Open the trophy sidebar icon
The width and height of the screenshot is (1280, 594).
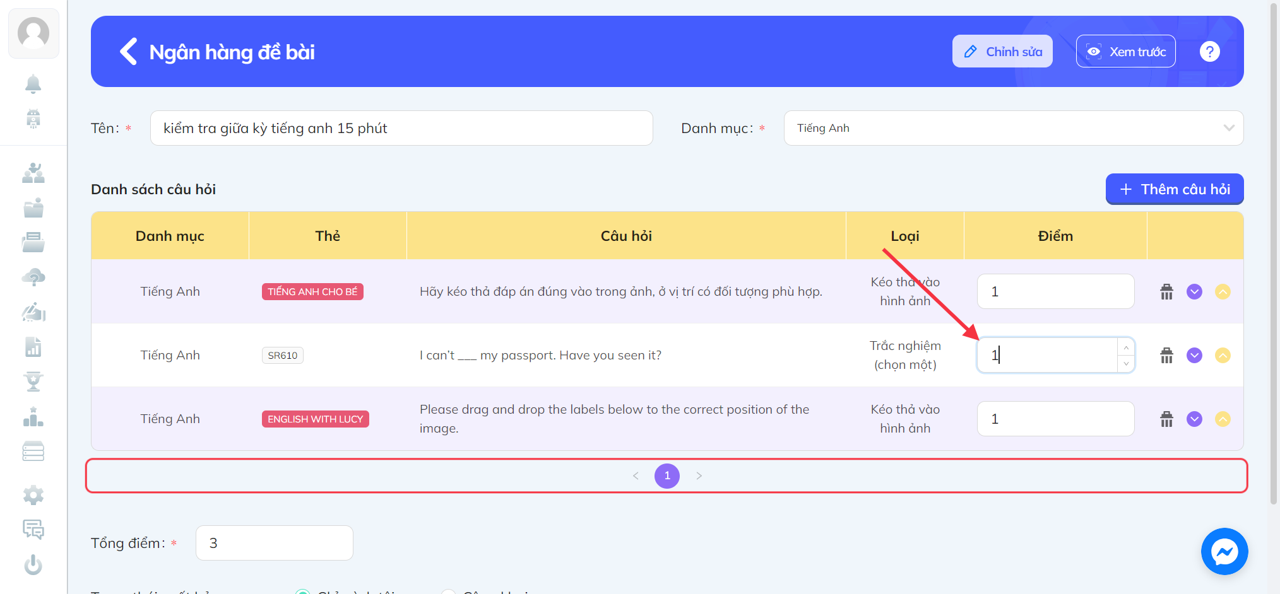coord(33,381)
